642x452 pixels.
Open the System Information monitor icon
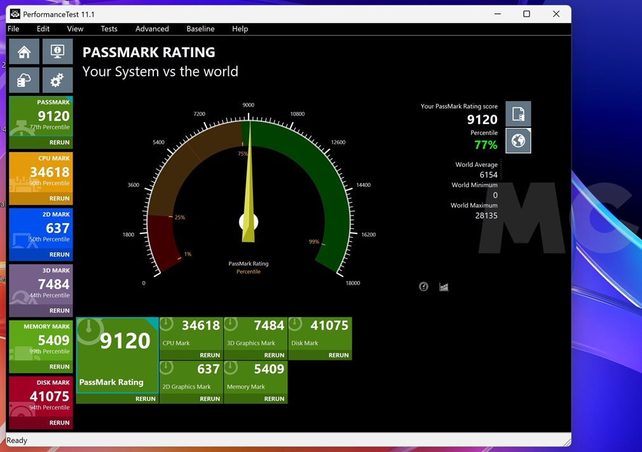pyautogui.click(x=57, y=51)
